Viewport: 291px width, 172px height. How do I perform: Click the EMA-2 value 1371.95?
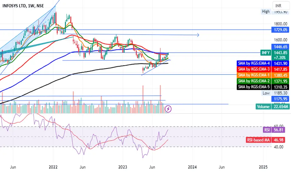pyautogui.click(x=280, y=81)
